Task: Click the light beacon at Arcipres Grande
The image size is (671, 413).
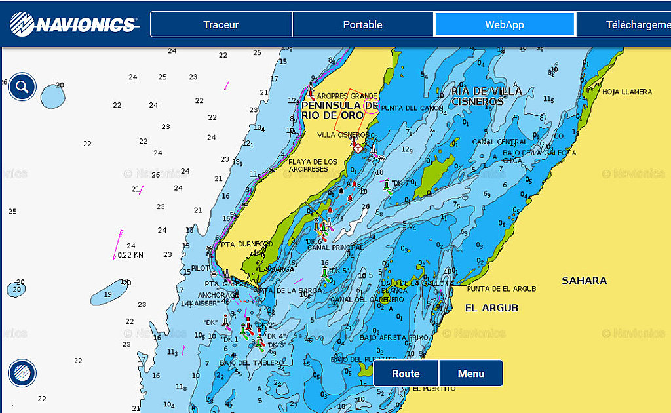Action: pos(311,92)
